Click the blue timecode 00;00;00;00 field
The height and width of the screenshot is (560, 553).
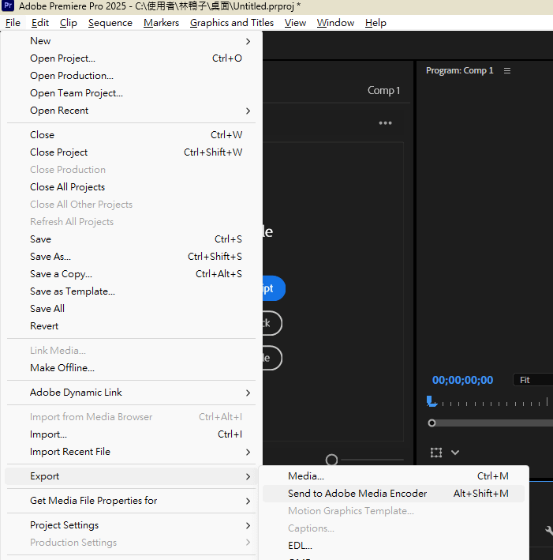(x=462, y=380)
